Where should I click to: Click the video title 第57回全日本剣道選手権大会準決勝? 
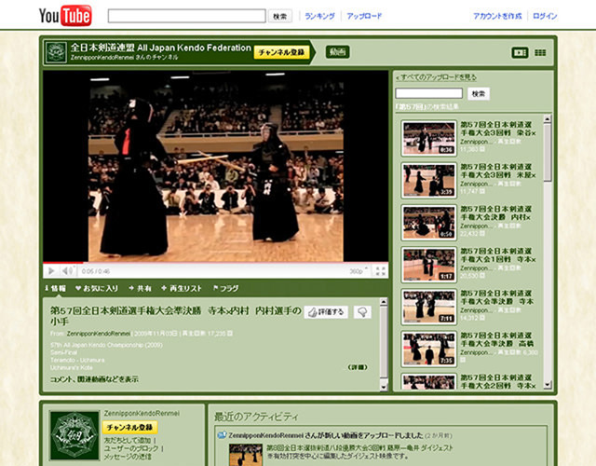(x=176, y=316)
